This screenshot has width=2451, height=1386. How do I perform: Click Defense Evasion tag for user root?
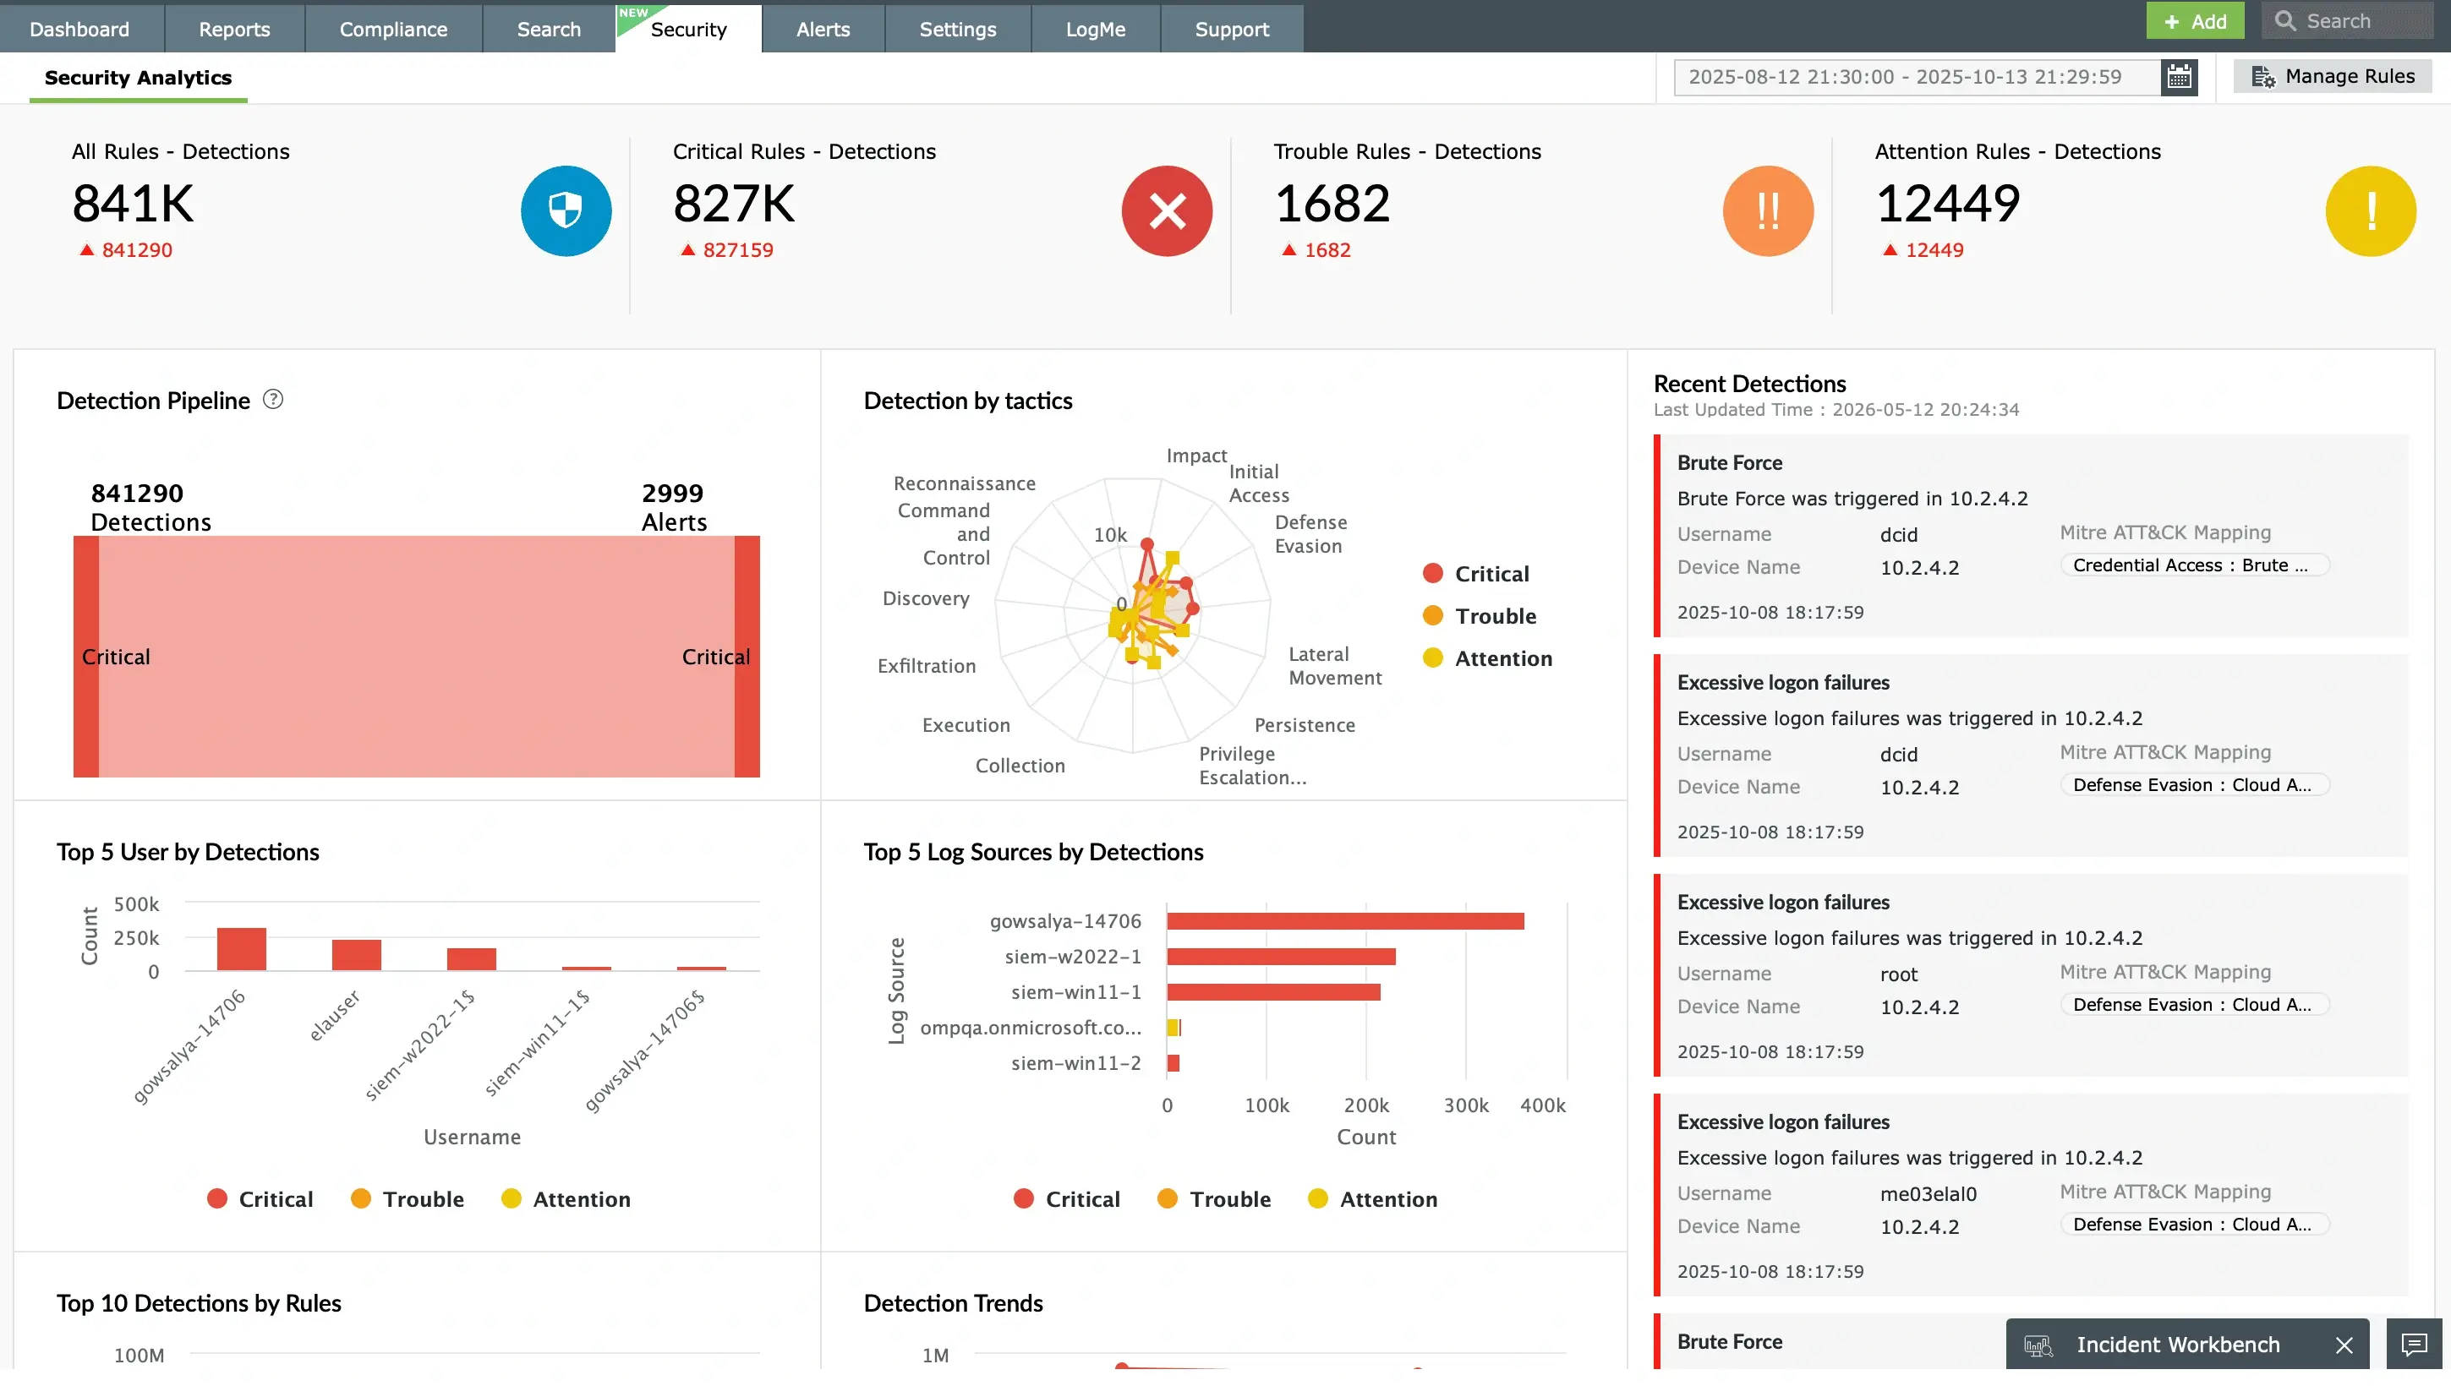pos(2194,1005)
